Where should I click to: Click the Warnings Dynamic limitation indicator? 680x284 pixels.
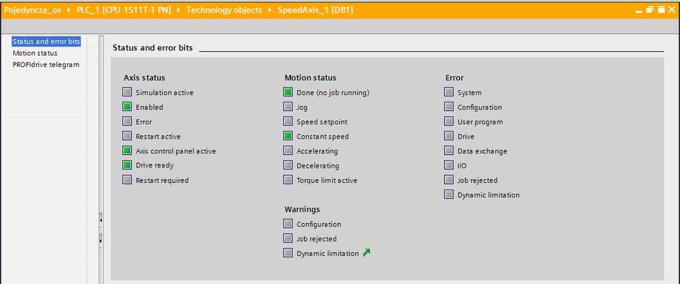click(x=288, y=253)
